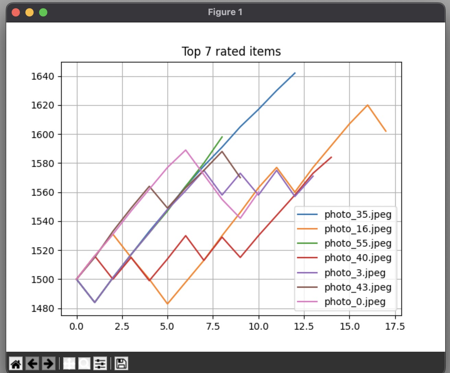The width and height of the screenshot is (450, 373).
Task: Click the 1480 y-axis tick label
Action: 43,308
